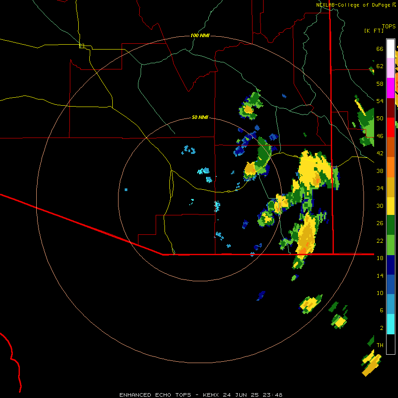Click the TOPS legend title
The image size is (398, 398).
[x=389, y=26]
